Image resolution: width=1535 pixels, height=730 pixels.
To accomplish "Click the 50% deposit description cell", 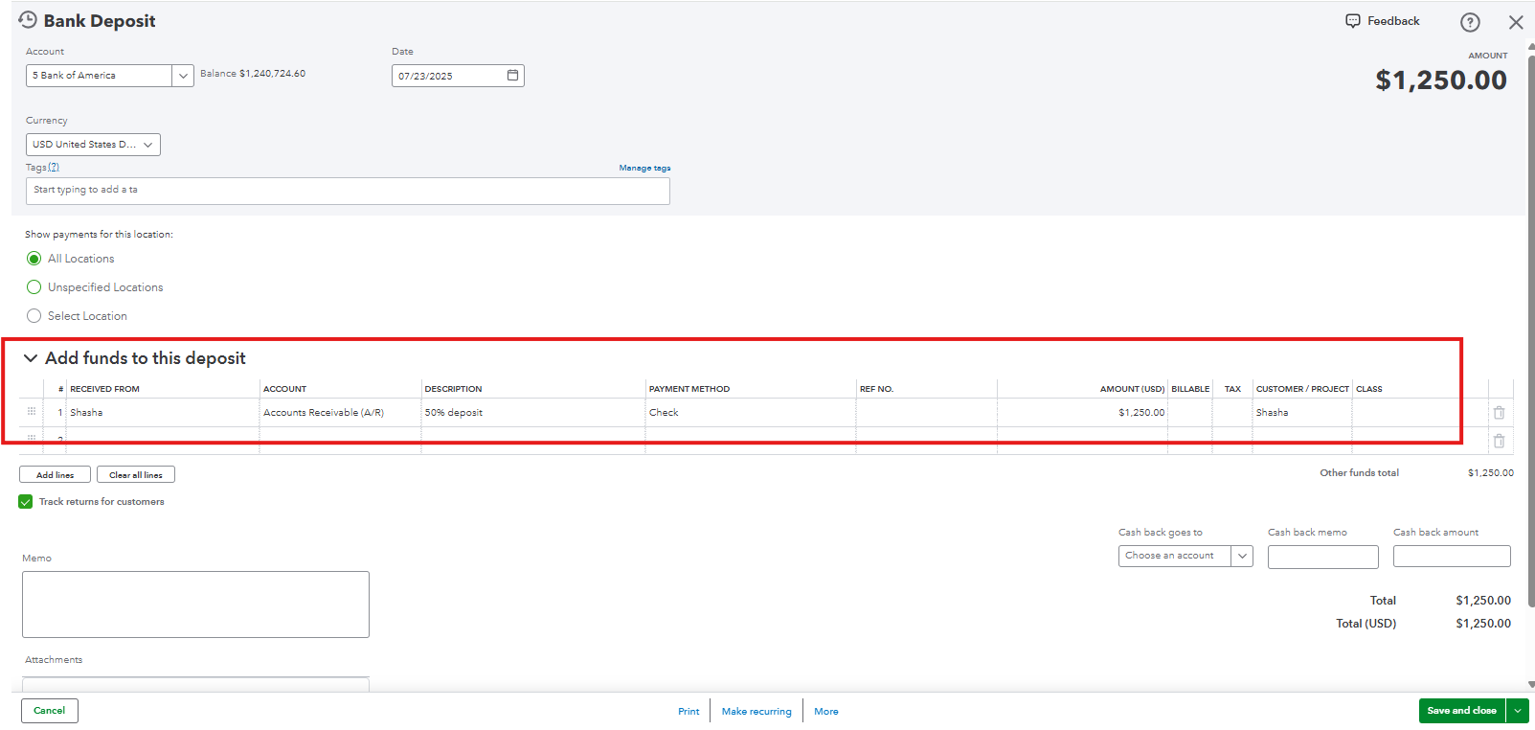I will [533, 413].
